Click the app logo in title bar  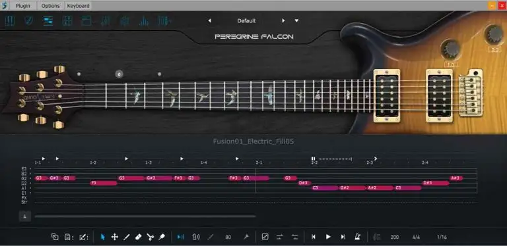[5, 5]
